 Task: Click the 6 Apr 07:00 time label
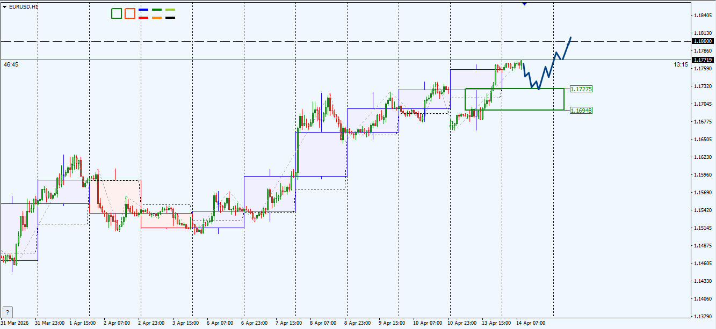(x=220, y=323)
